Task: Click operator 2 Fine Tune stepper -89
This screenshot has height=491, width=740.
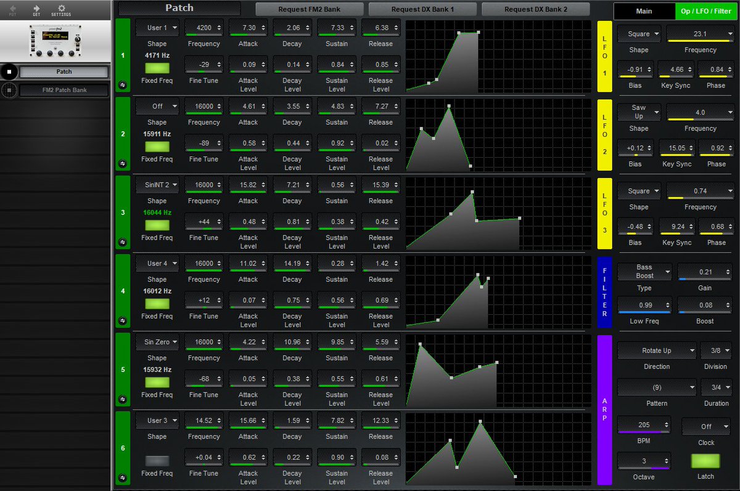Action: pos(203,143)
